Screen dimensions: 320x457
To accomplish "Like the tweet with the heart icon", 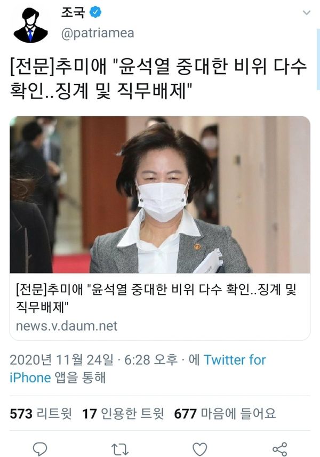I will (200, 449).
